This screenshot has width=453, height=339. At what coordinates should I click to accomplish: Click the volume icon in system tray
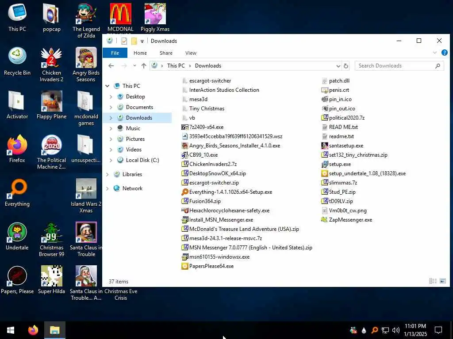point(396,330)
